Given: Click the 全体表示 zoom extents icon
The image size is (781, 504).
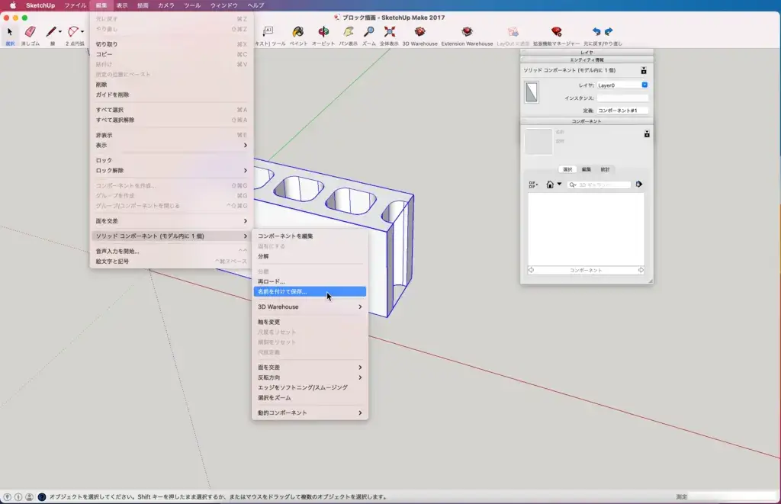Looking at the screenshot, I should (x=390, y=32).
